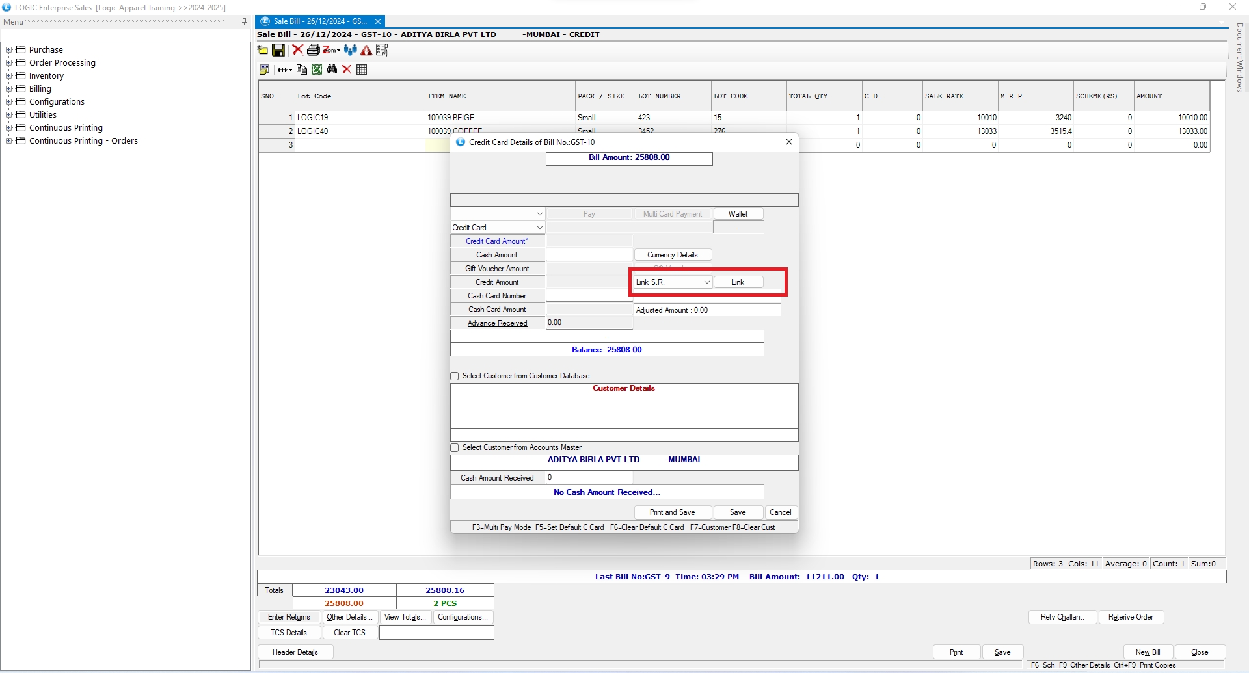Click the floppy disk save icon
This screenshot has width=1249, height=673.
tap(278, 50)
